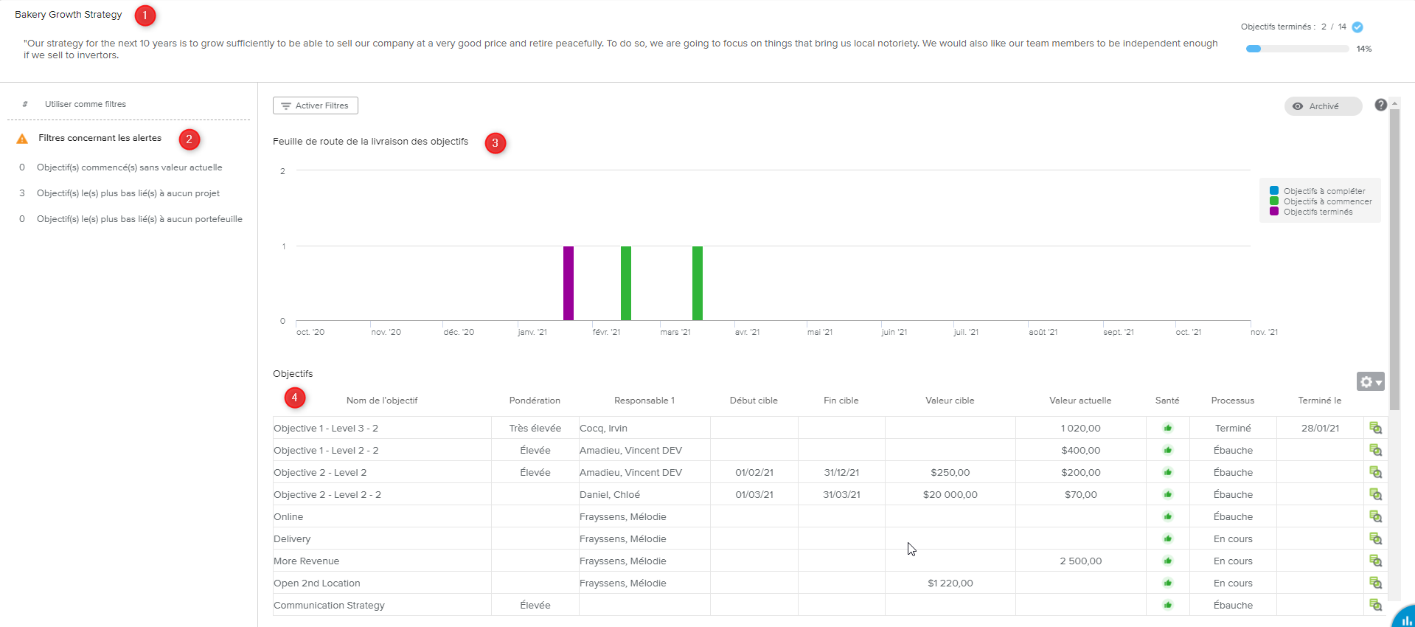The image size is (1415, 627).
Task: Open blue chart widget in bottom corner
Action: tap(1405, 618)
